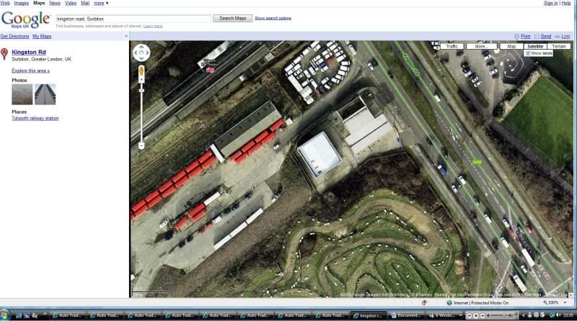Click the Windows Start orb
Image resolution: width=577 pixels, height=321 pixels.
pos(6,315)
